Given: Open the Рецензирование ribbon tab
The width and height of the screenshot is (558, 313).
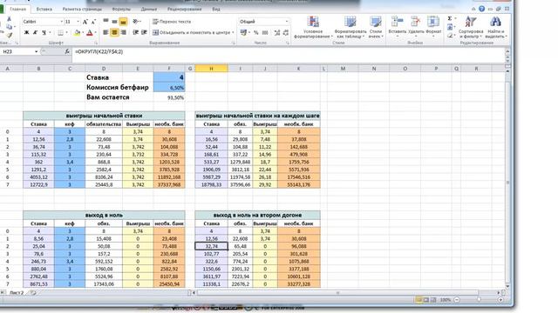Looking at the screenshot, I should (184, 10).
